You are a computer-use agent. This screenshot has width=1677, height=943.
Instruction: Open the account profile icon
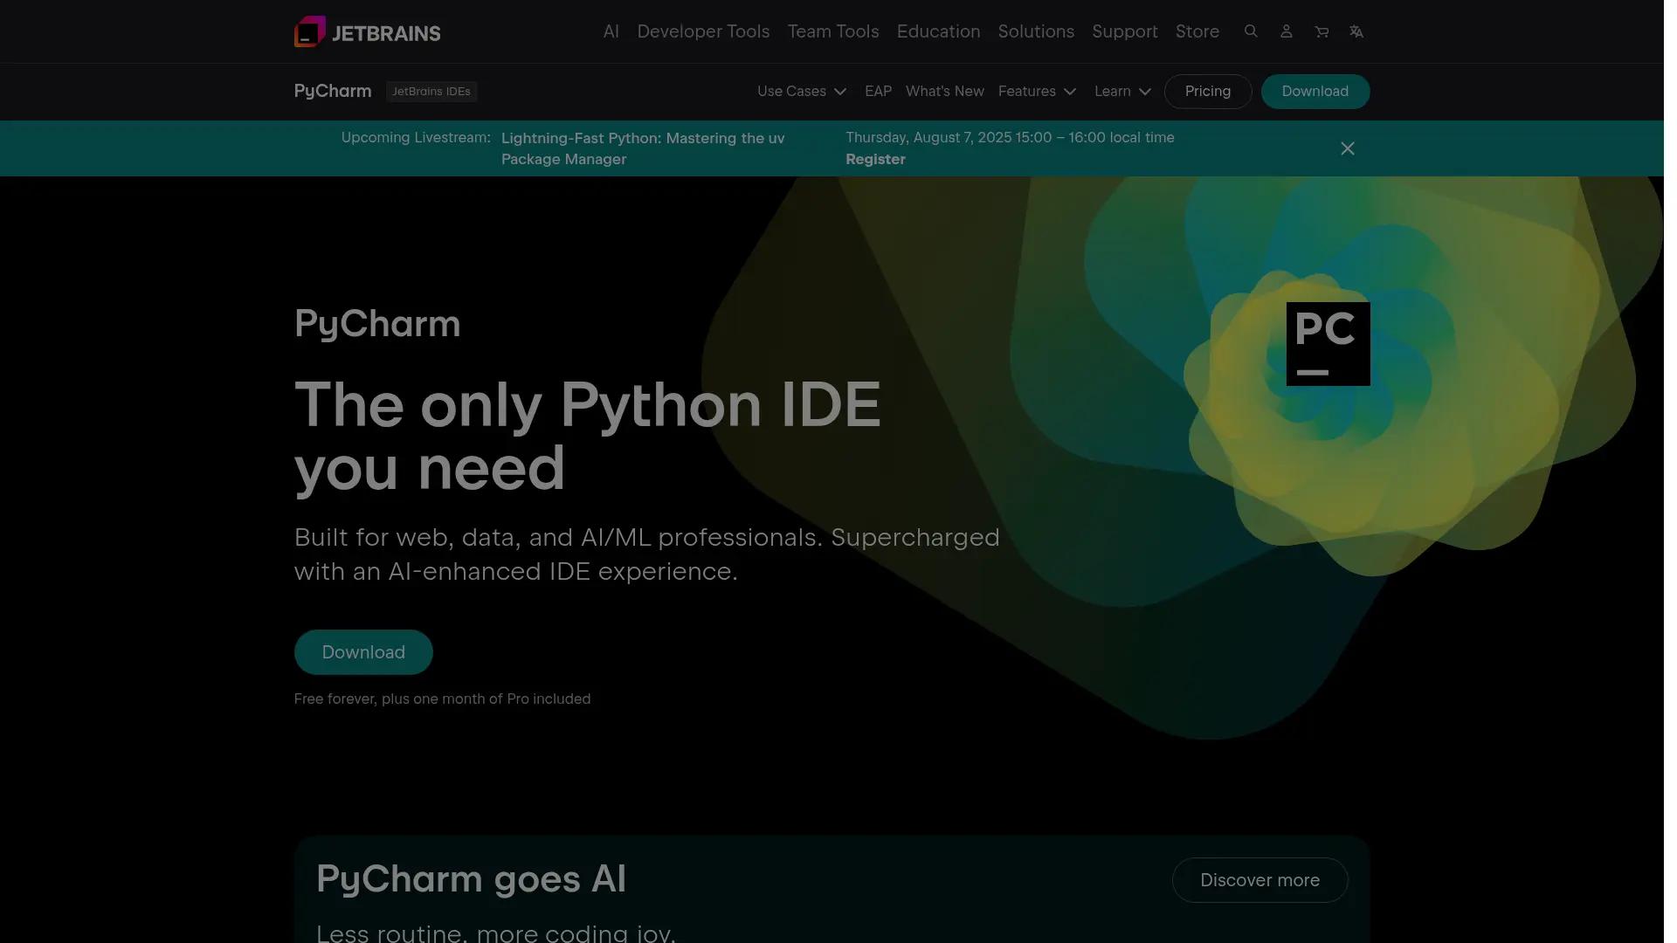(x=1286, y=31)
